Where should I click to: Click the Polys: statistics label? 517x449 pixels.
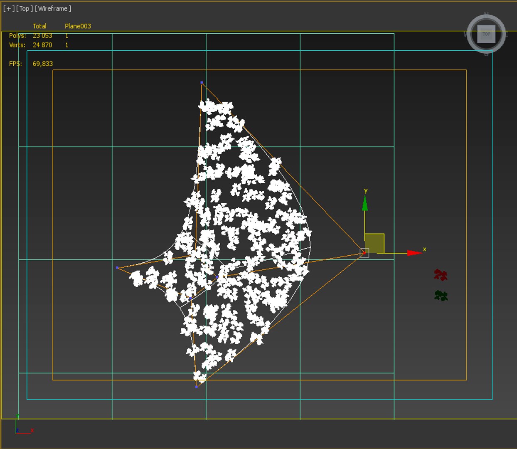coord(17,36)
